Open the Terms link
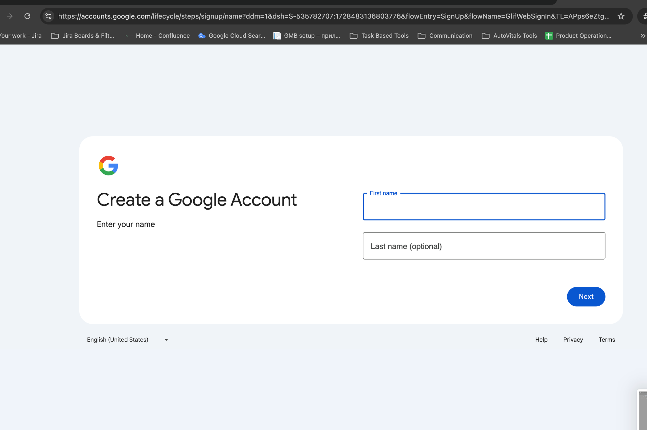The width and height of the screenshot is (647, 430). 607,340
